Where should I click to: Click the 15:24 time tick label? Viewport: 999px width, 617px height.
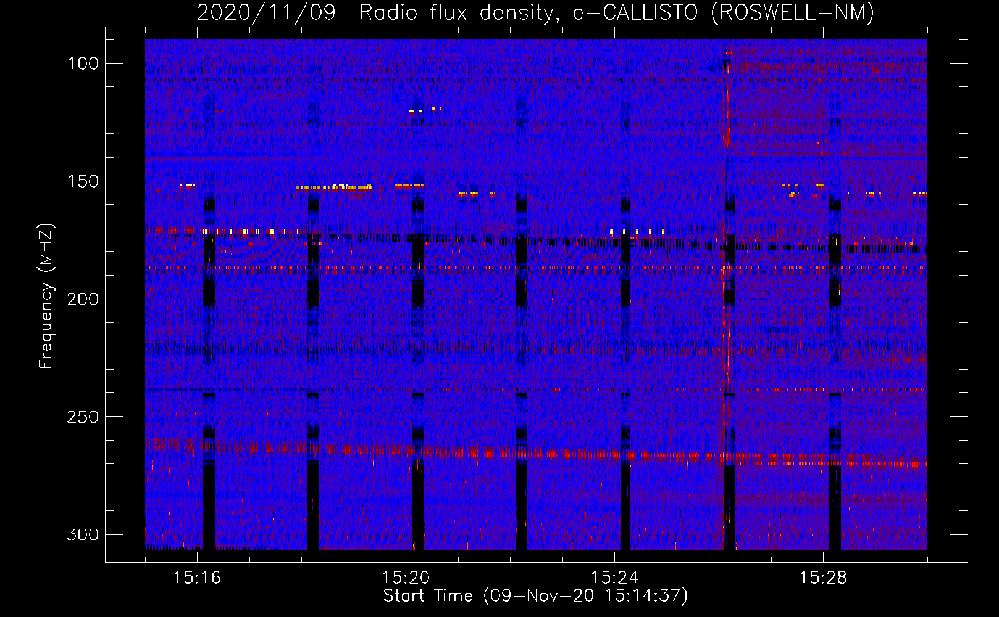tap(614, 578)
